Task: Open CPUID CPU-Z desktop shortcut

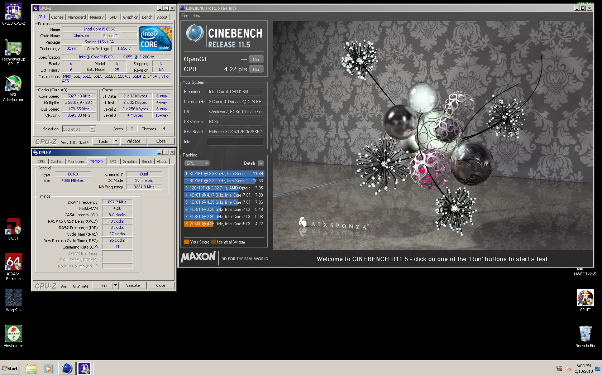Action: point(13,14)
